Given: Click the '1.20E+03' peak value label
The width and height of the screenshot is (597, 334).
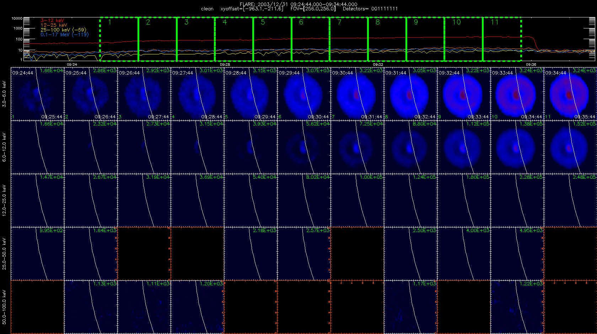Looking at the screenshot, I should [x=211, y=284].
